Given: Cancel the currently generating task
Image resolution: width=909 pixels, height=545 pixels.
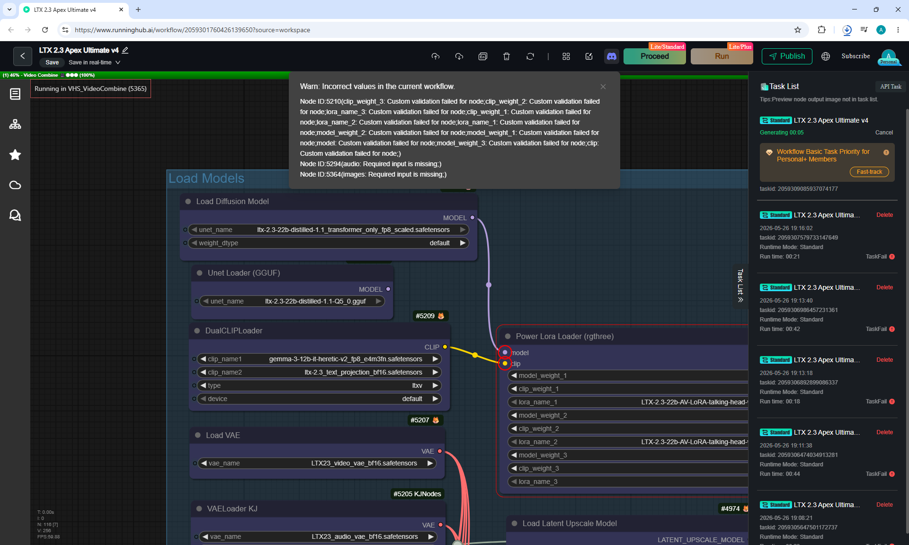Looking at the screenshot, I should pyautogui.click(x=884, y=133).
